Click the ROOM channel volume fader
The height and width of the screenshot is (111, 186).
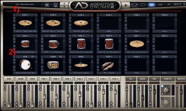[x=143, y=97]
